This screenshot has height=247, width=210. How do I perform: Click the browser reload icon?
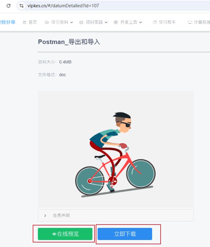(8, 6)
